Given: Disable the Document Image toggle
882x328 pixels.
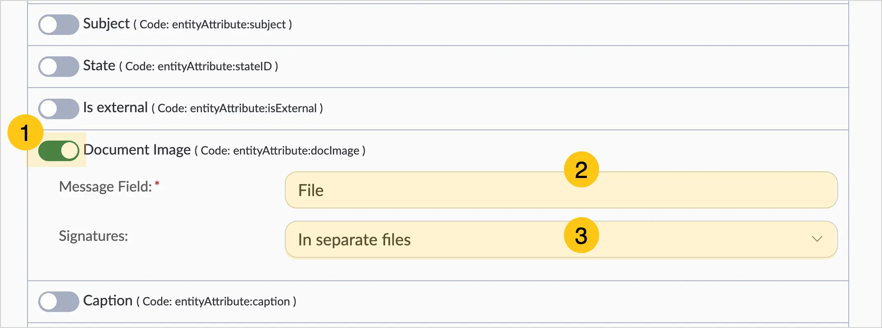Looking at the screenshot, I should 59,151.
